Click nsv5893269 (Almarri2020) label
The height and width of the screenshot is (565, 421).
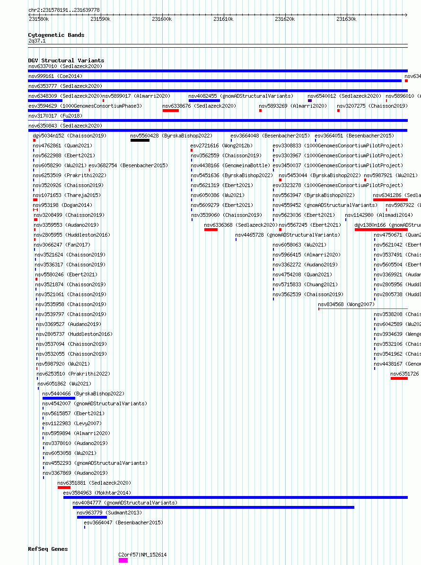(x=293, y=106)
